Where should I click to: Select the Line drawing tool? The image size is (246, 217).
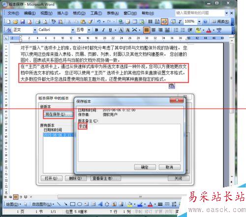click(x=59, y=204)
